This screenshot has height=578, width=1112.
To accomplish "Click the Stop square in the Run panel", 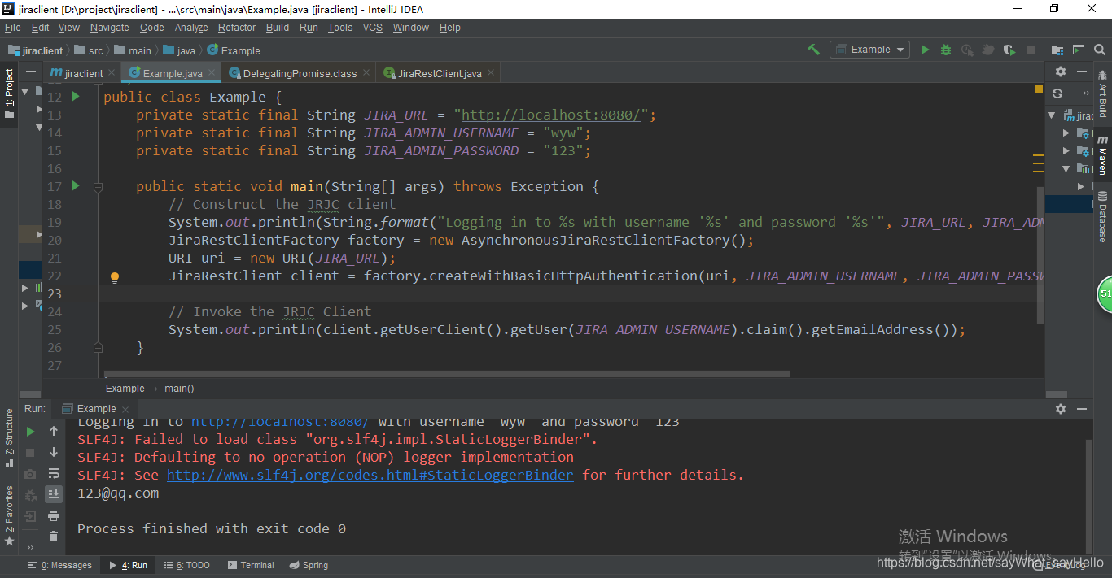I will (31, 453).
